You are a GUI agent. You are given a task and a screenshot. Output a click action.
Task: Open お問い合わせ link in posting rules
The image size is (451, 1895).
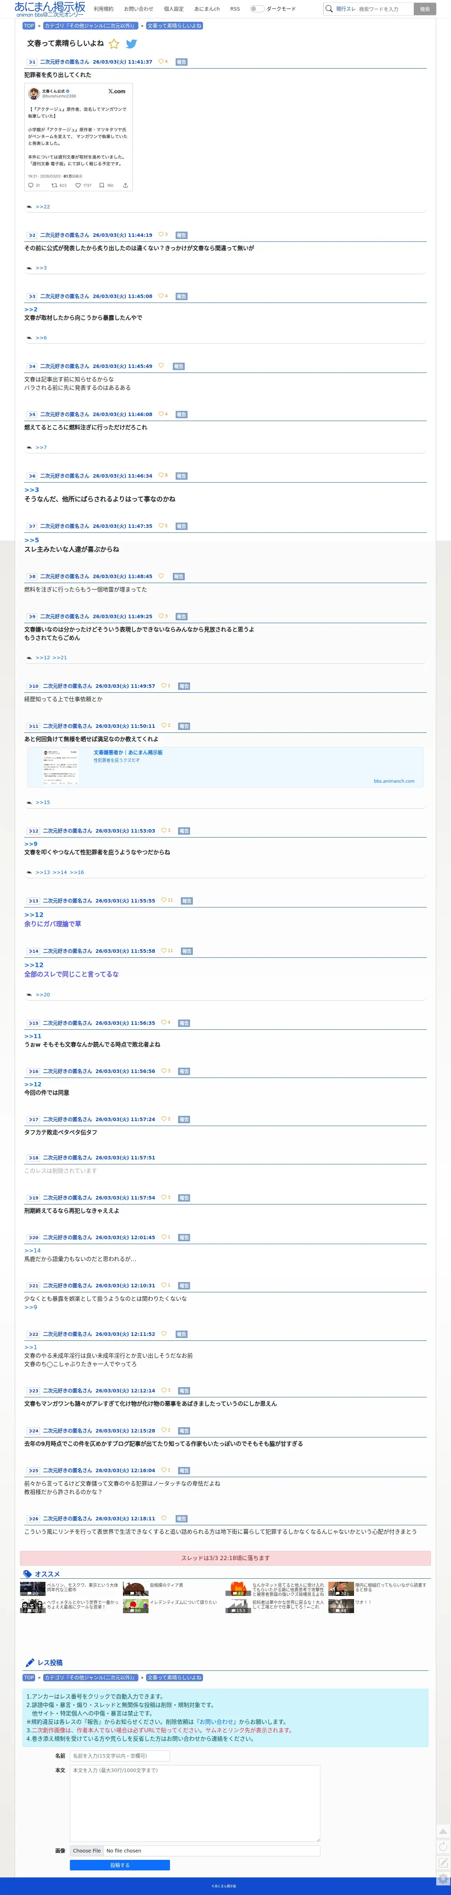[216, 1721]
